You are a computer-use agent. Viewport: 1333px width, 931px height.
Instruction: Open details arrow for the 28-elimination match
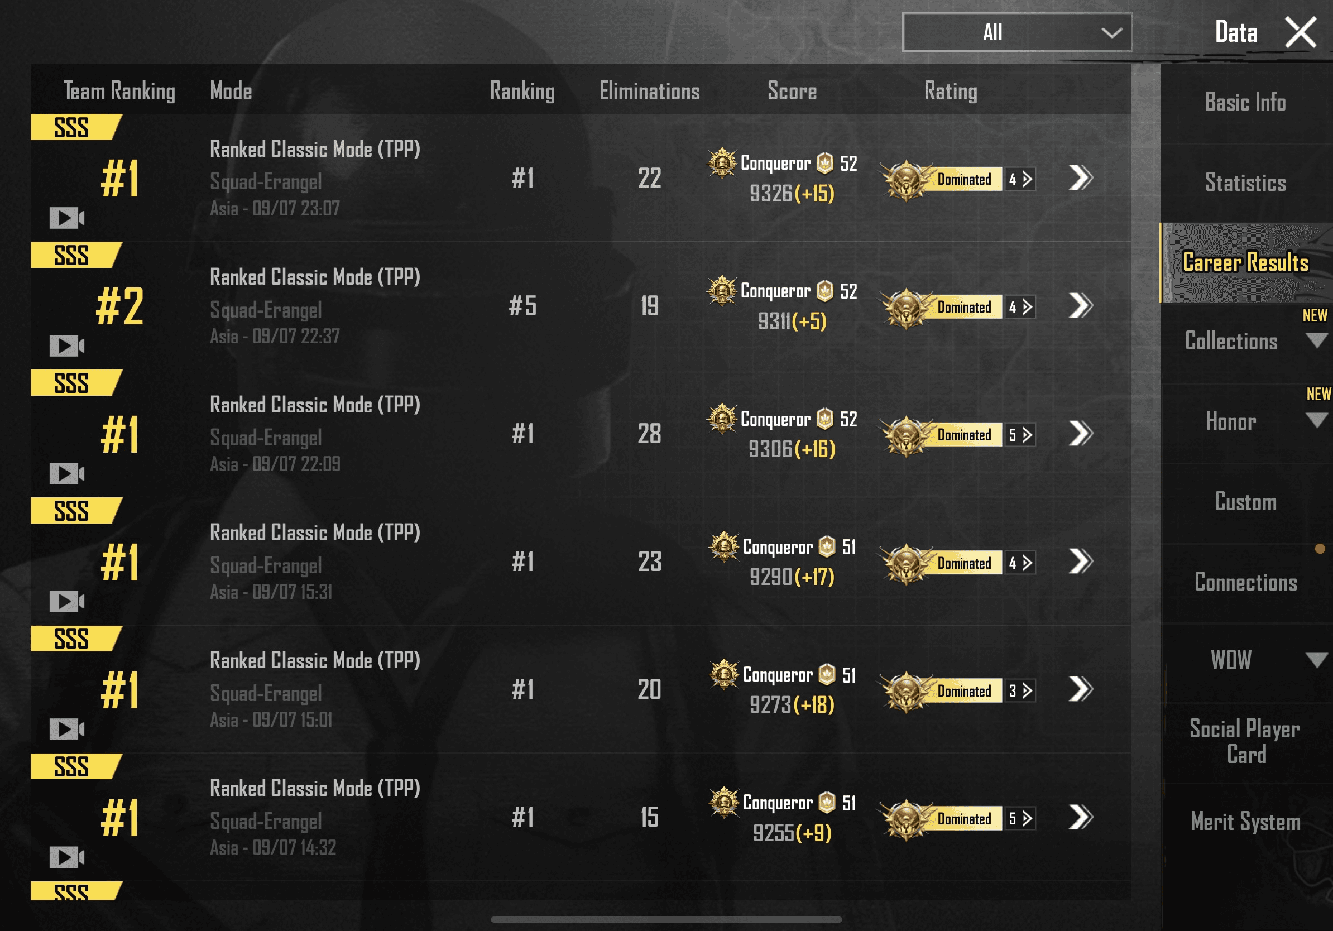click(1080, 434)
